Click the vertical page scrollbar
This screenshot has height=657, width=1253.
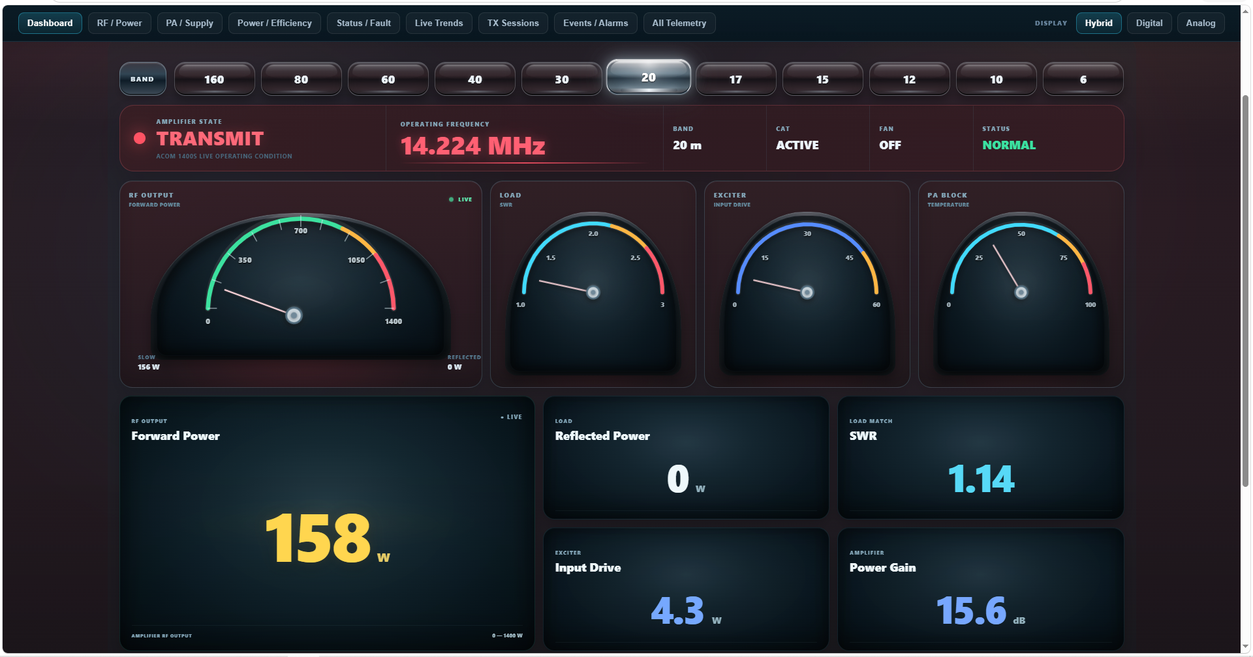coord(1245,290)
